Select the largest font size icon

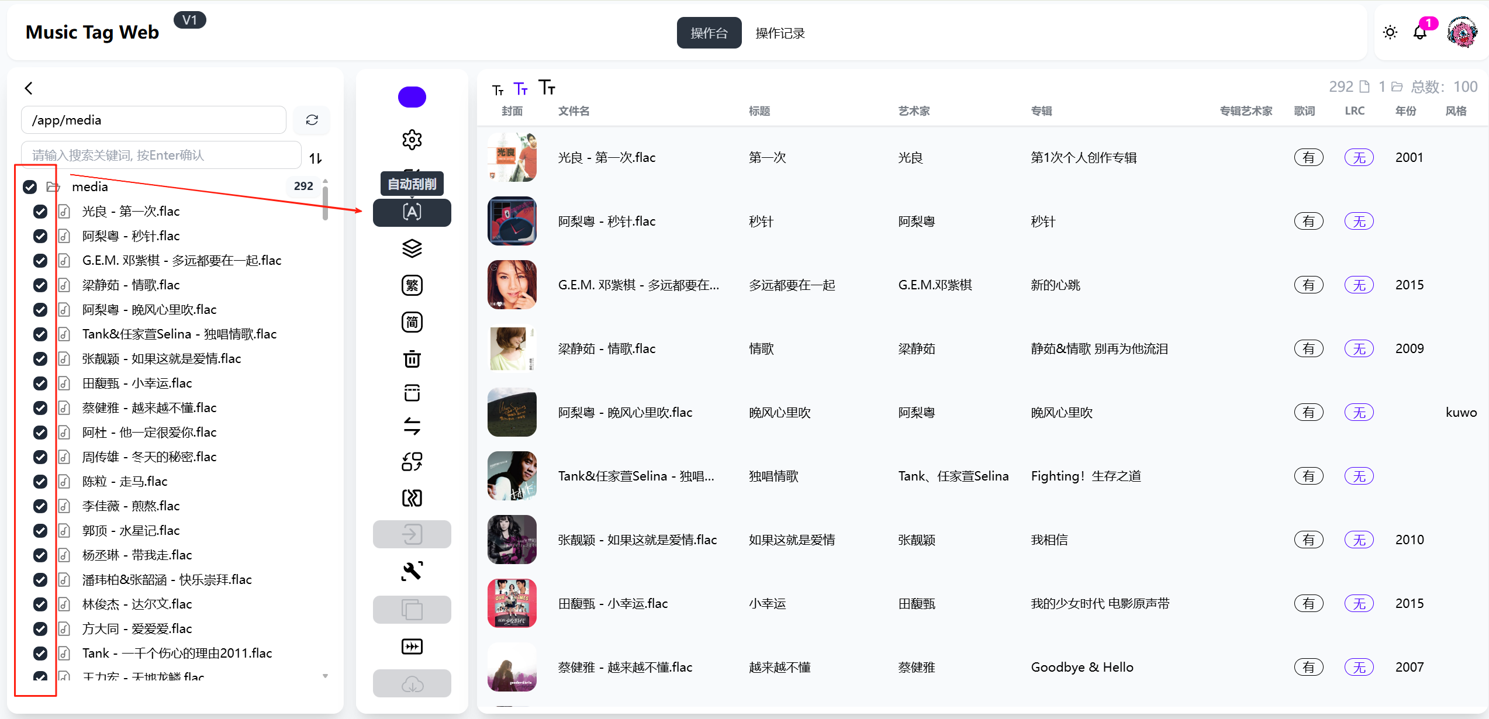point(546,88)
